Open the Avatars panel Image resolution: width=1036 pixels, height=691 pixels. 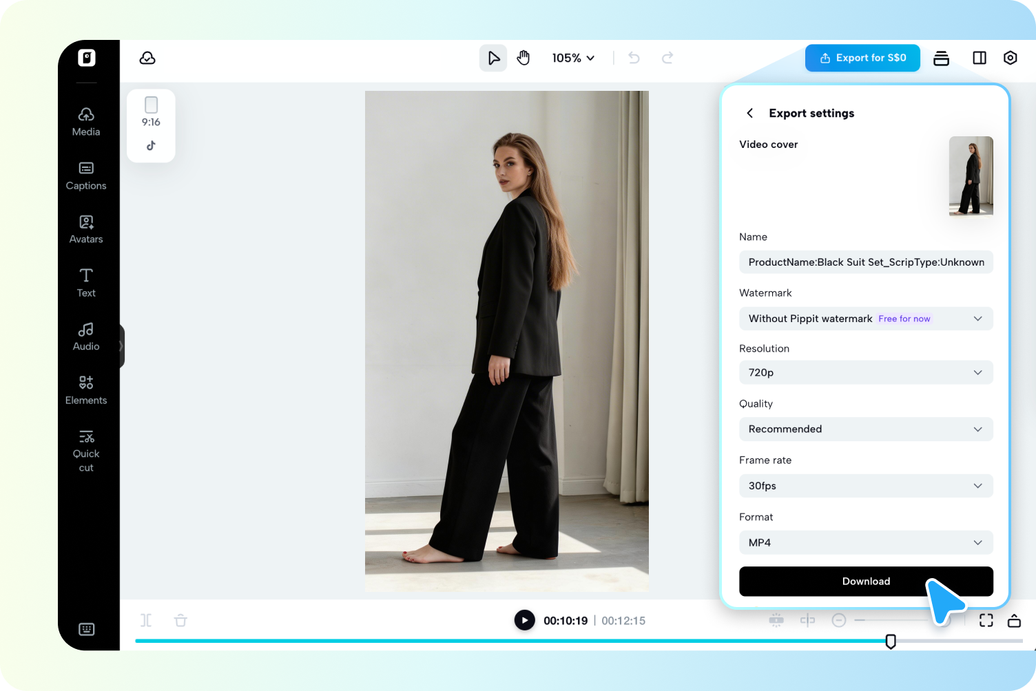[x=86, y=229]
